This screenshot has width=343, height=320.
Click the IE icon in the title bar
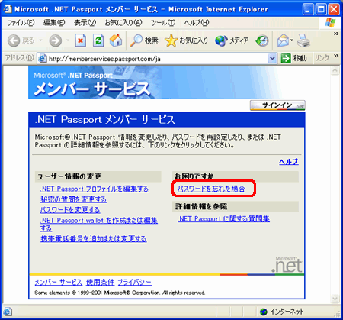tap(8, 9)
